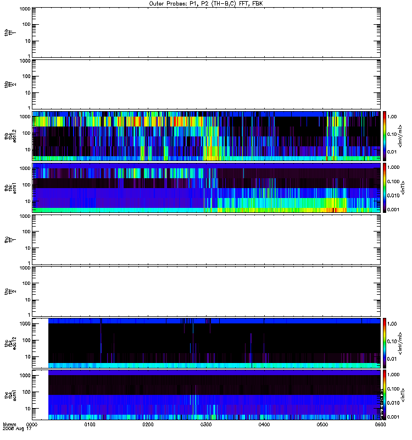
Task: Click inside the thc fbk edc12 spectrogram
Action: pos(207,343)
